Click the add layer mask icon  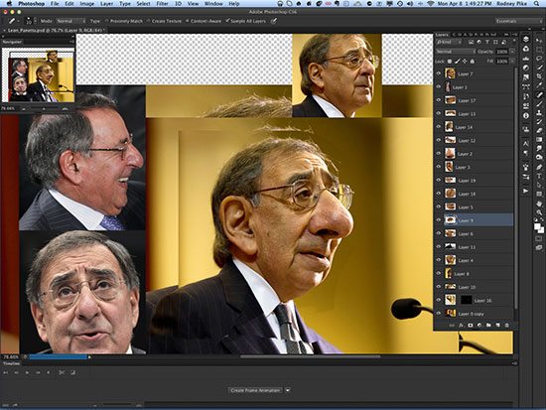coord(471,325)
